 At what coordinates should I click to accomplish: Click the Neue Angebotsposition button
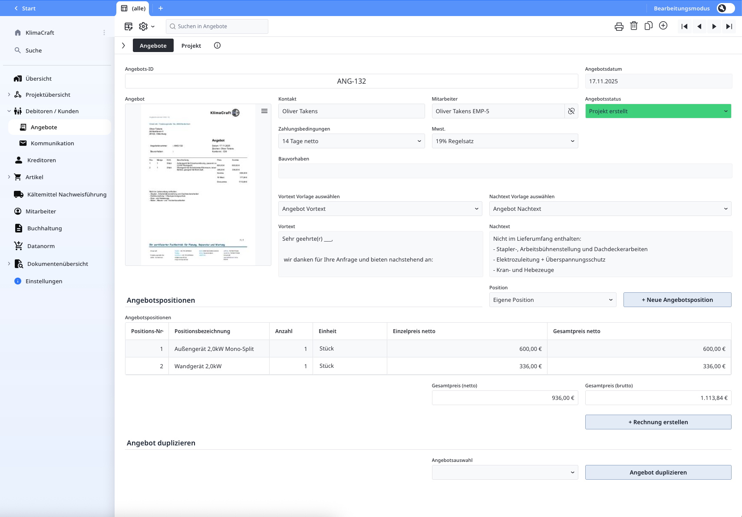click(x=677, y=300)
